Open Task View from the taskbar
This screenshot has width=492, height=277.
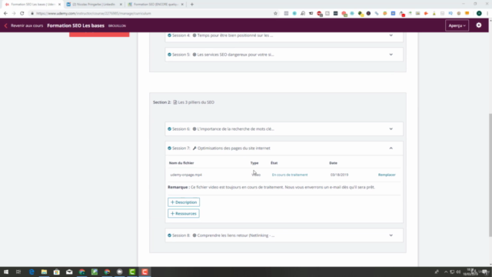(18, 272)
